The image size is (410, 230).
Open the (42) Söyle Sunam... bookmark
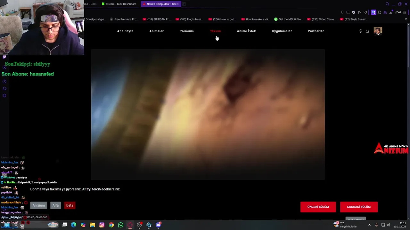pos(354,19)
